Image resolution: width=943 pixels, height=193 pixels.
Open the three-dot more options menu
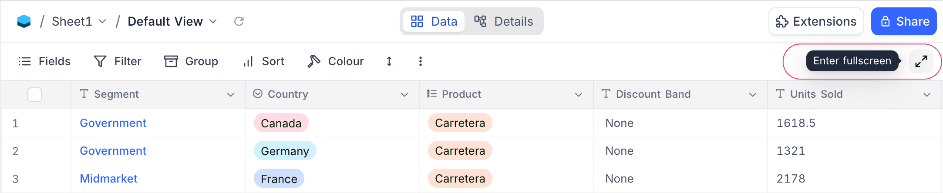(x=420, y=61)
